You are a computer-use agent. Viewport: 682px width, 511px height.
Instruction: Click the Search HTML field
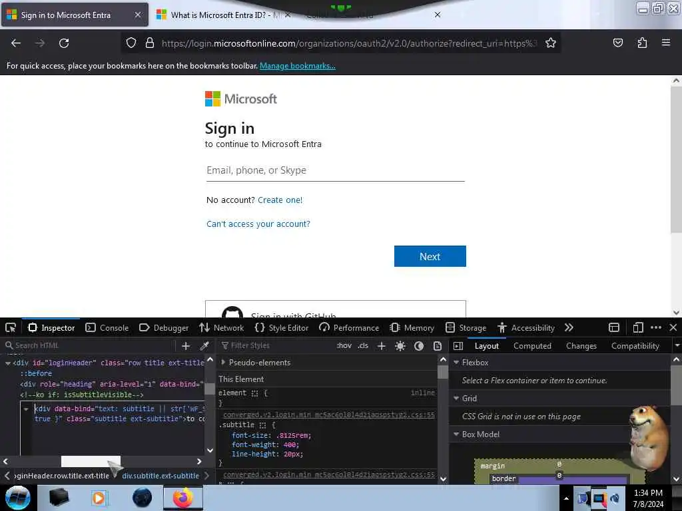(x=89, y=346)
